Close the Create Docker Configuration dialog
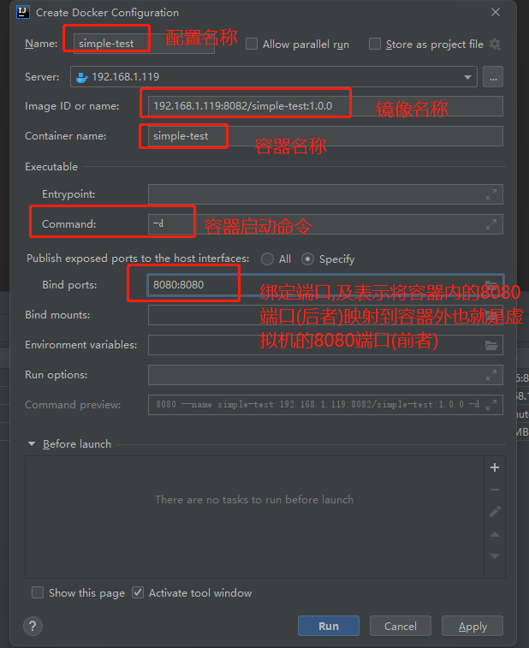Screen dimensions: 529x648 click(496, 12)
